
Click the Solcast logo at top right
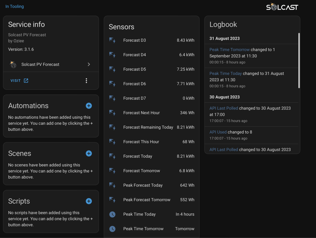[x=282, y=7]
